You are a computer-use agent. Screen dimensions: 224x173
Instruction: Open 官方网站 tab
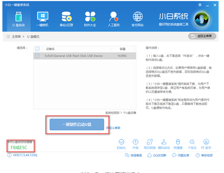coord(138,19)
